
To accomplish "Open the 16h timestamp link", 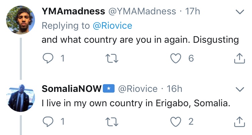I will (x=175, y=89).
